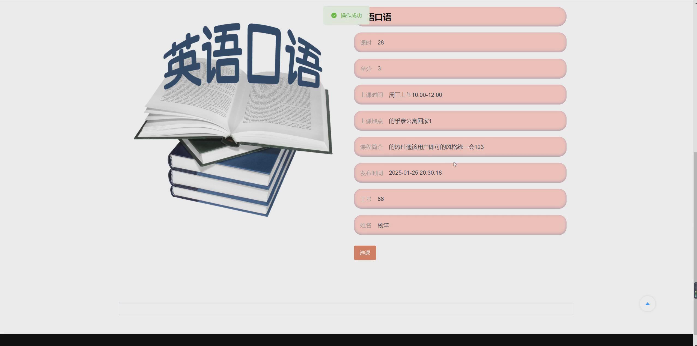Viewport: 697px width, 346px height.
Task: Click the 发布时间 publish date field
Action: point(460,172)
